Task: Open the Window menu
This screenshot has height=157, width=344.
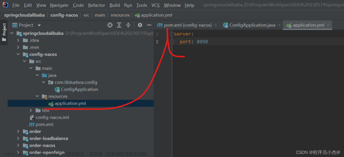Action: (172, 5)
